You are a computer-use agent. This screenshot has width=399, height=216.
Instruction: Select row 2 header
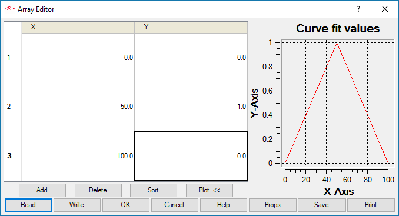[x=12, y=107]
